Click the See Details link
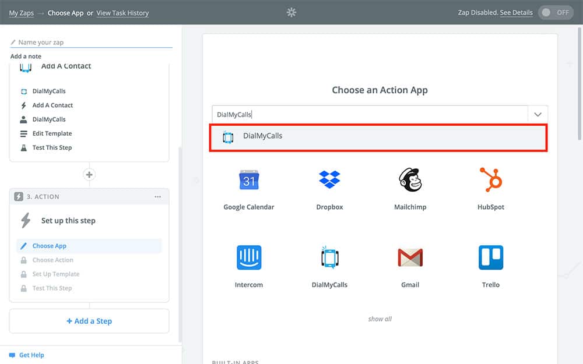 (516, 13)
